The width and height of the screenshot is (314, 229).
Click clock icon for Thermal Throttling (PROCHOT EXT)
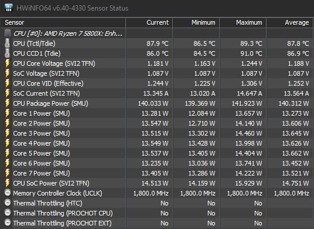coord(8,223)
